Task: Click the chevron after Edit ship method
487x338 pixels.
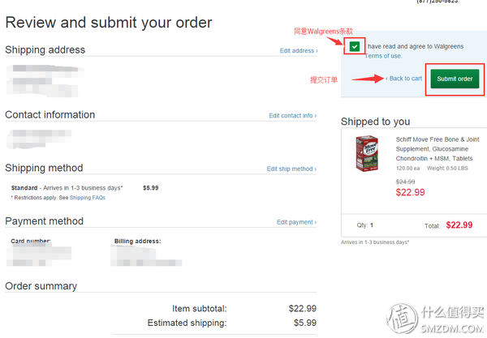Action: click(x=315, y=169)
